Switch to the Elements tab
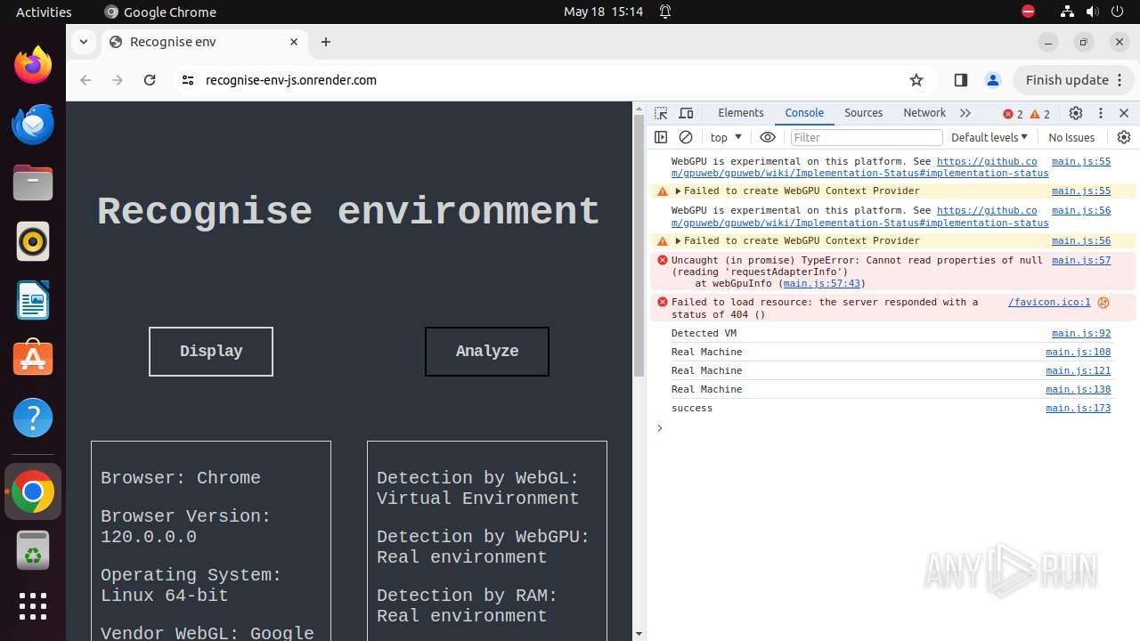 coord(741,113)
